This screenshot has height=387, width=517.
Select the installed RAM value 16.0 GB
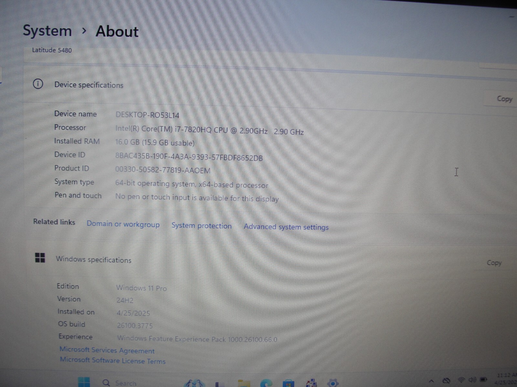[155, 143]
